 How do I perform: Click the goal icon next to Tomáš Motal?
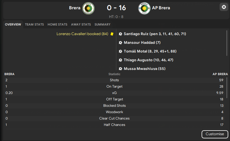tap(120, 51)
